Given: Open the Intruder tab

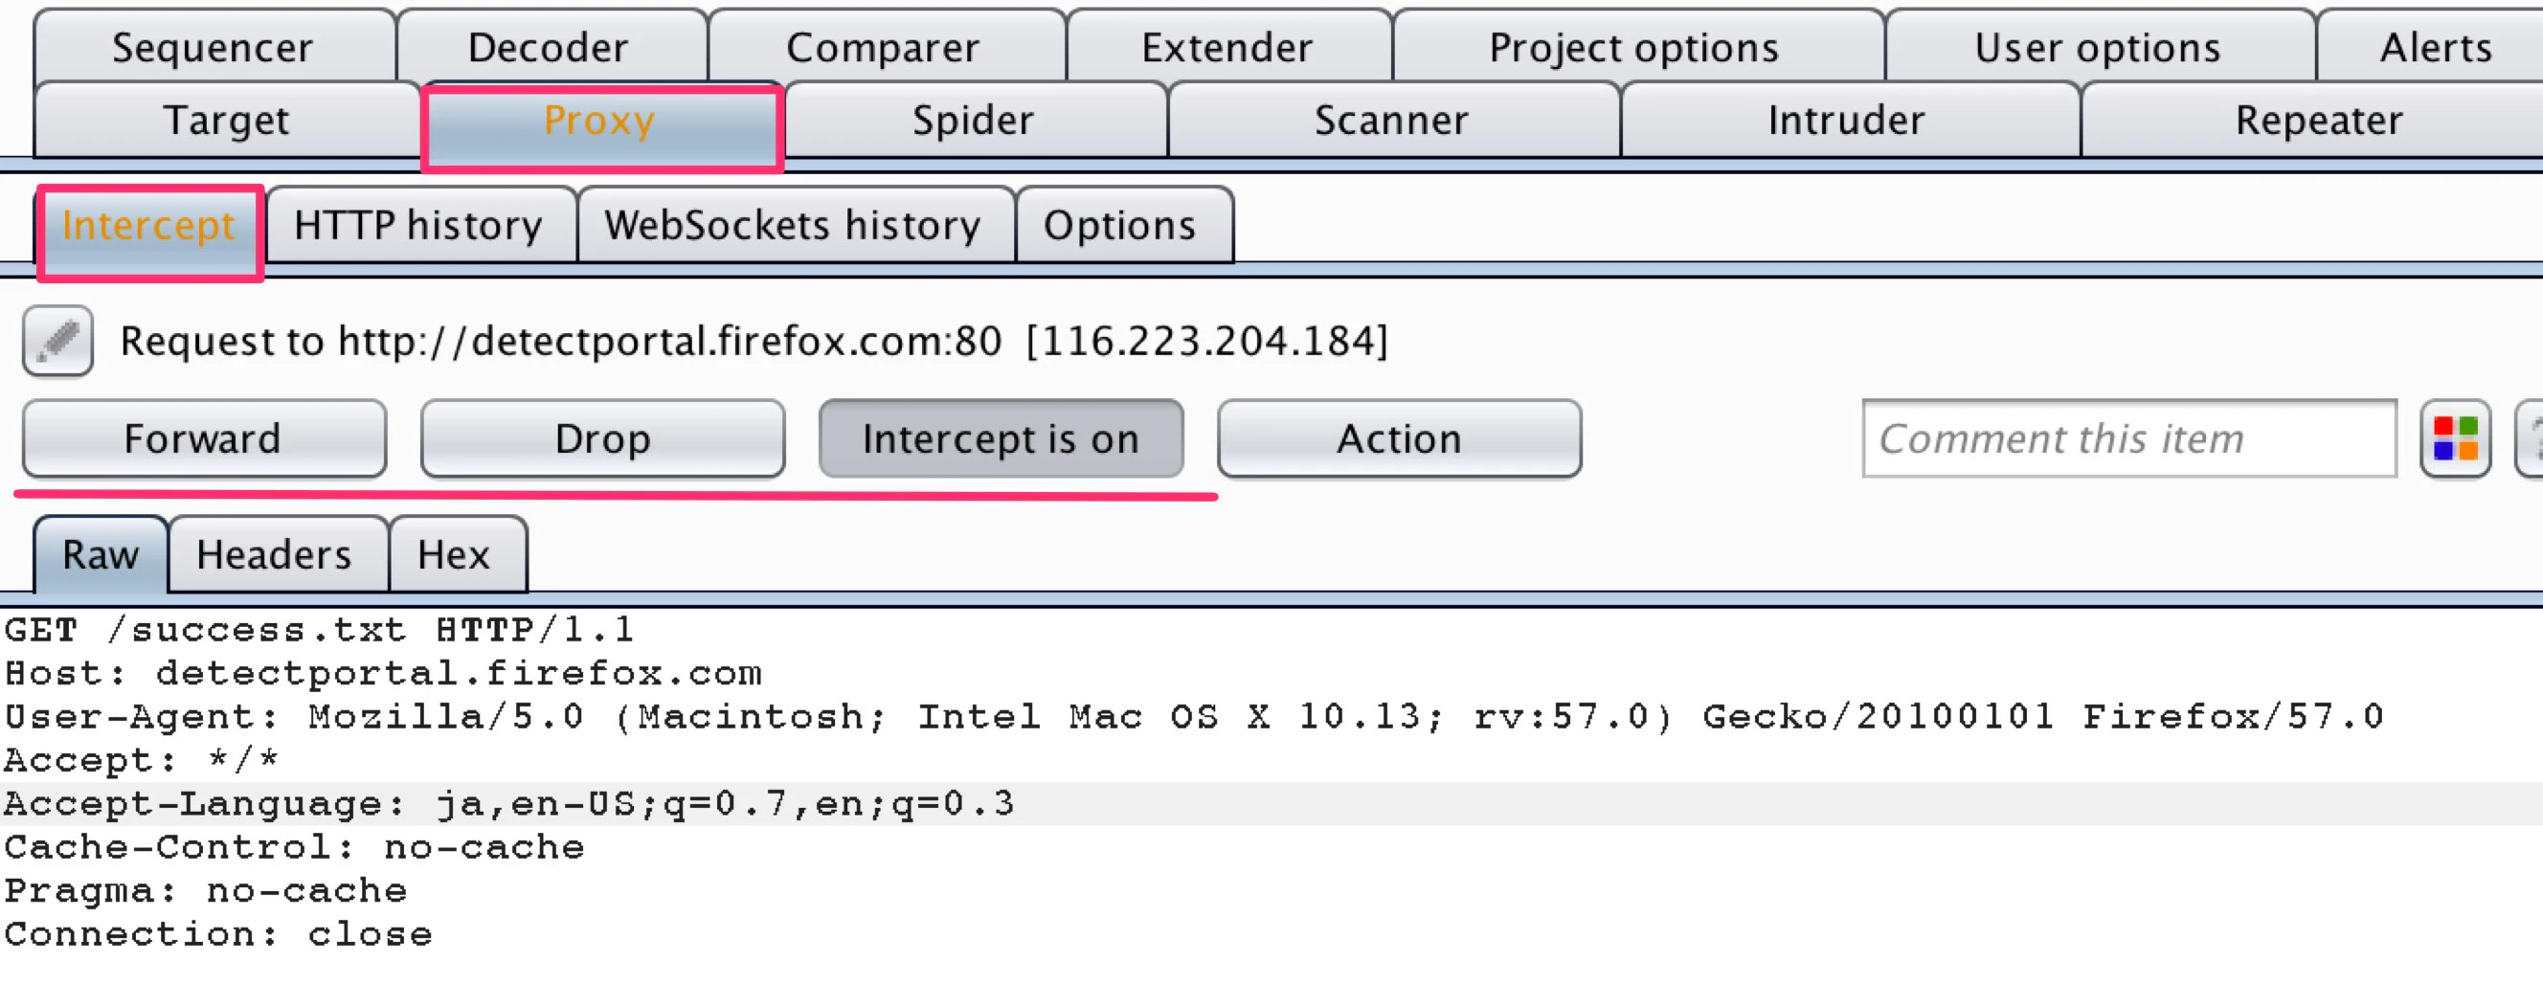Looking at the screenshot, I should point(1843,120).
